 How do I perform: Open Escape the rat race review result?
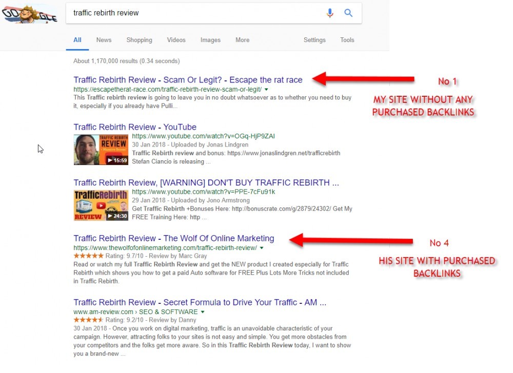(x=188, y=80)
